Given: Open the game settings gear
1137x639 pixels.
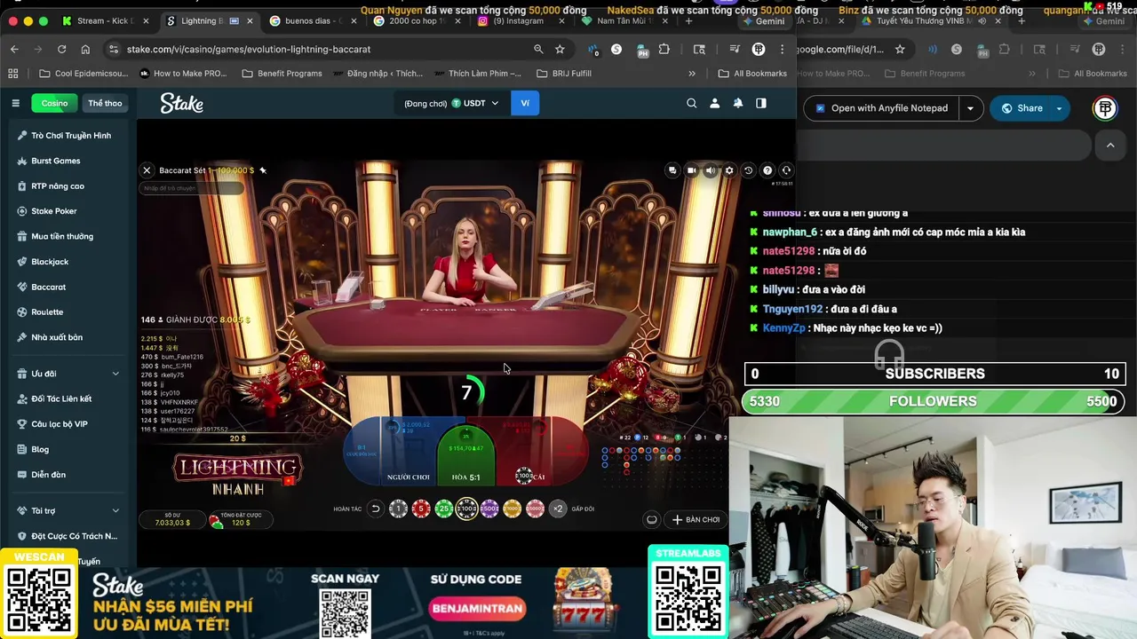Looking at the screenshot, I should pyautogui.click(x=729, y=170).
